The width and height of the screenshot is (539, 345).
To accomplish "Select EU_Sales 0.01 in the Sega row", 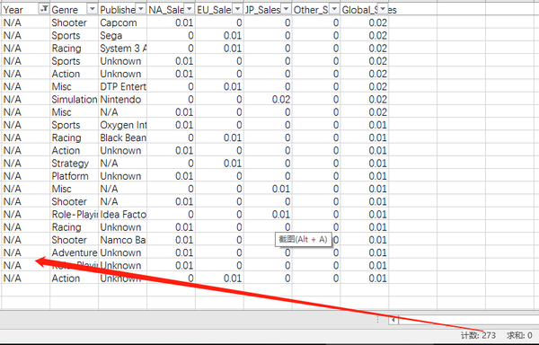I will coord(219,35).
